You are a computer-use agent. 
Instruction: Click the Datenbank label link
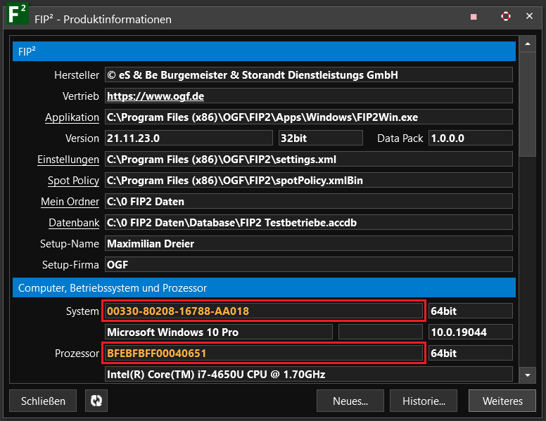point(74,223)
